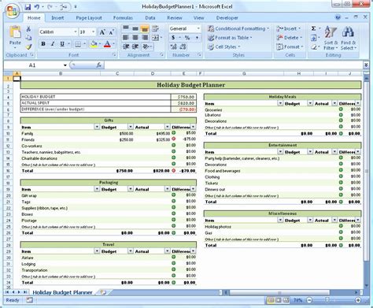The width and height of the screenshot is (373, 308).
Task: Open Find & Select options
Action: (x=349, y=38)
